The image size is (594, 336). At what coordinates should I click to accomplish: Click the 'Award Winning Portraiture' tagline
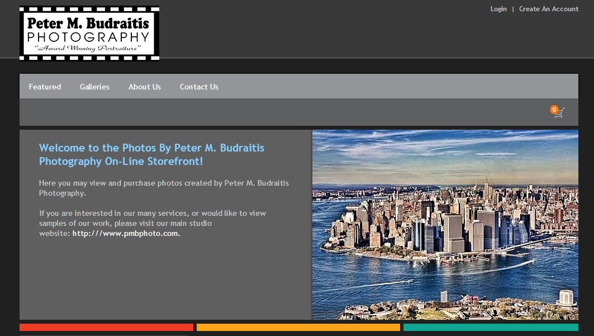pyautogui.click(x=89, y=49)
